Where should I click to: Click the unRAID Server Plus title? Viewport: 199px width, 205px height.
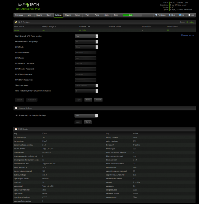pyautogui.click(x=28, y=9)
